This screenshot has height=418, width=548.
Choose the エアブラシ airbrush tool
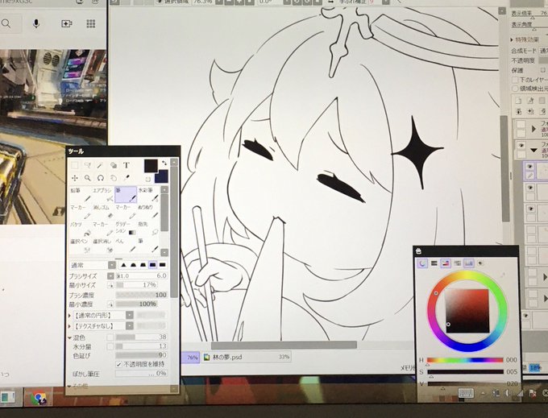click(x=103, y=195)
